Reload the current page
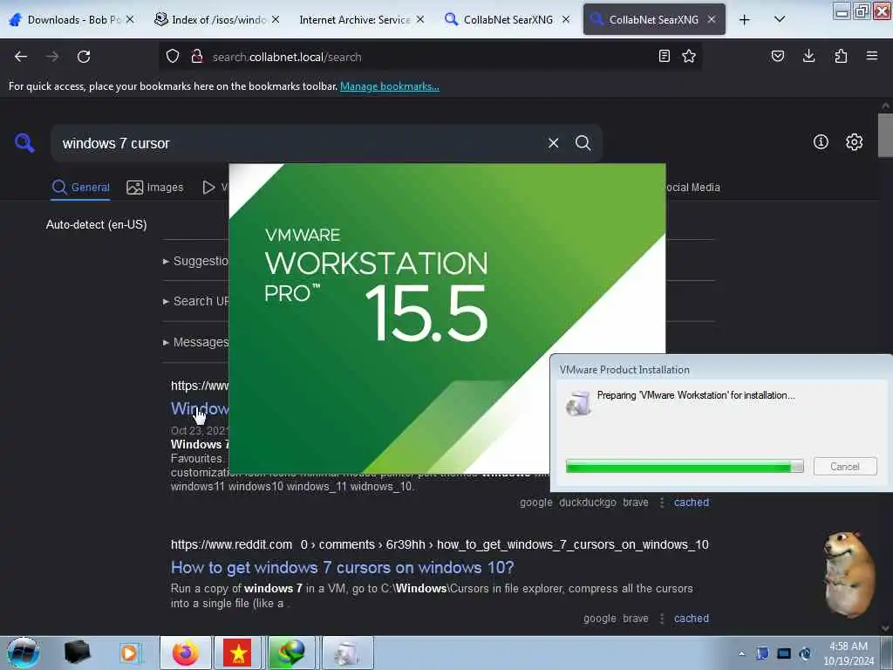893x670 pixels. (84, 57)
